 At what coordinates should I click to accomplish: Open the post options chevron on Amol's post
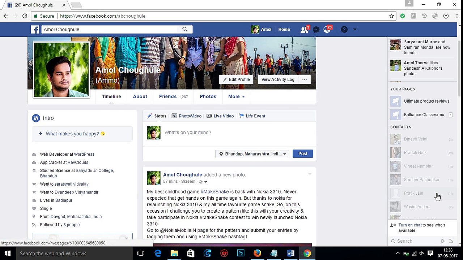pyautogui.click(x=310, y=174)
